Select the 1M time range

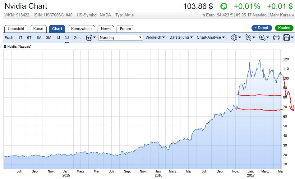(x=39, y=37)
